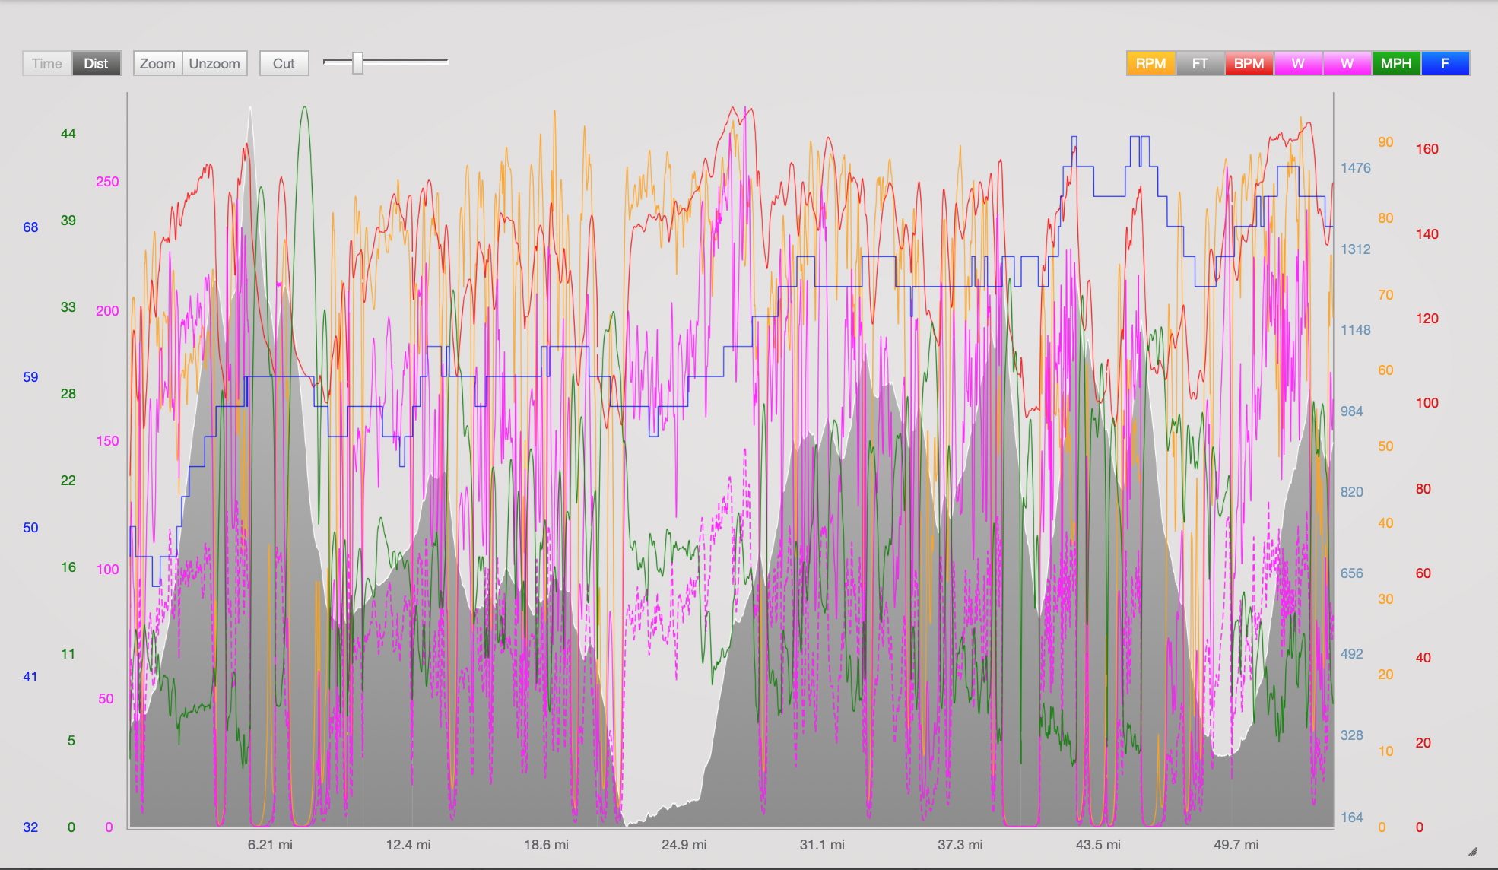
Task: Switch x-axis to Time
Action: (x=47, y=63)
